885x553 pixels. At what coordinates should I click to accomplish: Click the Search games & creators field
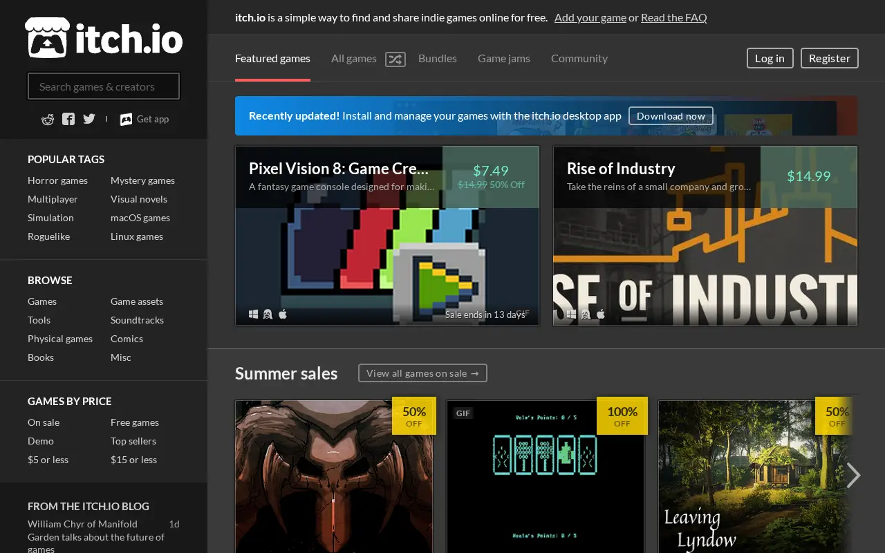[x=104, y=86]
